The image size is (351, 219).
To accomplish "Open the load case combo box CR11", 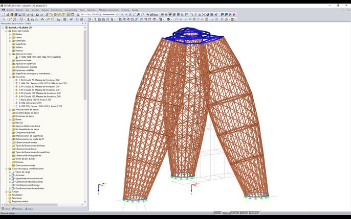I will pyautogui.click(x=99, y=14).
